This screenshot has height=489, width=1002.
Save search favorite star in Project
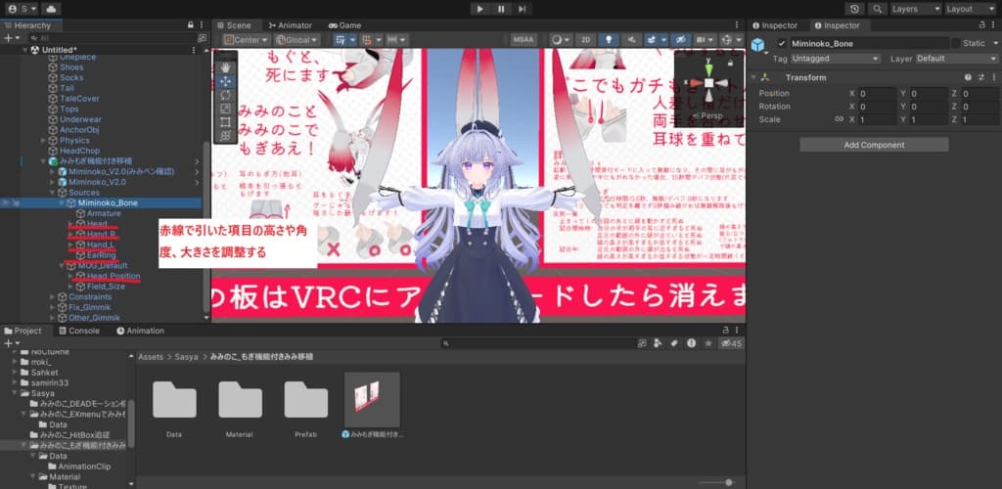point(707,343)
